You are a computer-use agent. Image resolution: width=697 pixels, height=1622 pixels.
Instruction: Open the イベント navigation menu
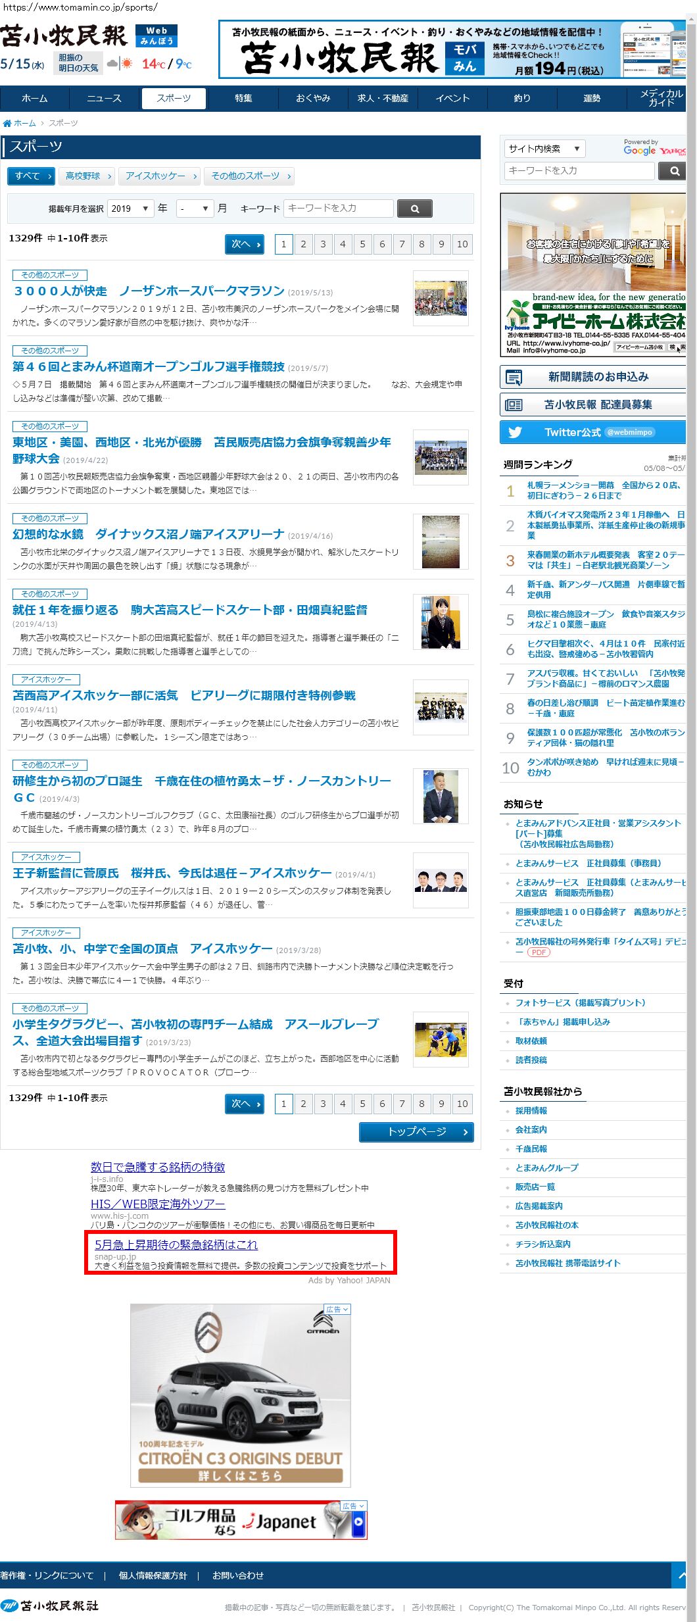pos(452,99)
